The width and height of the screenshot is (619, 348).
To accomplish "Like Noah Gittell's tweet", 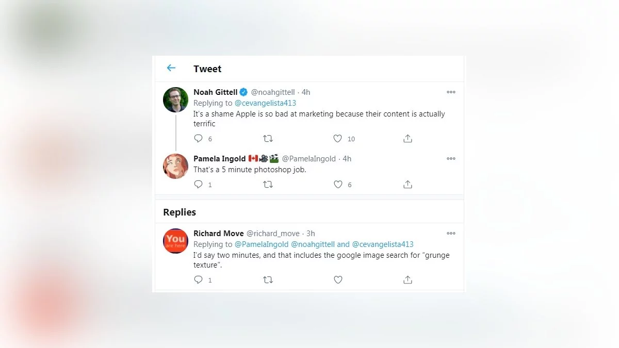I will [x=338, y=139].
